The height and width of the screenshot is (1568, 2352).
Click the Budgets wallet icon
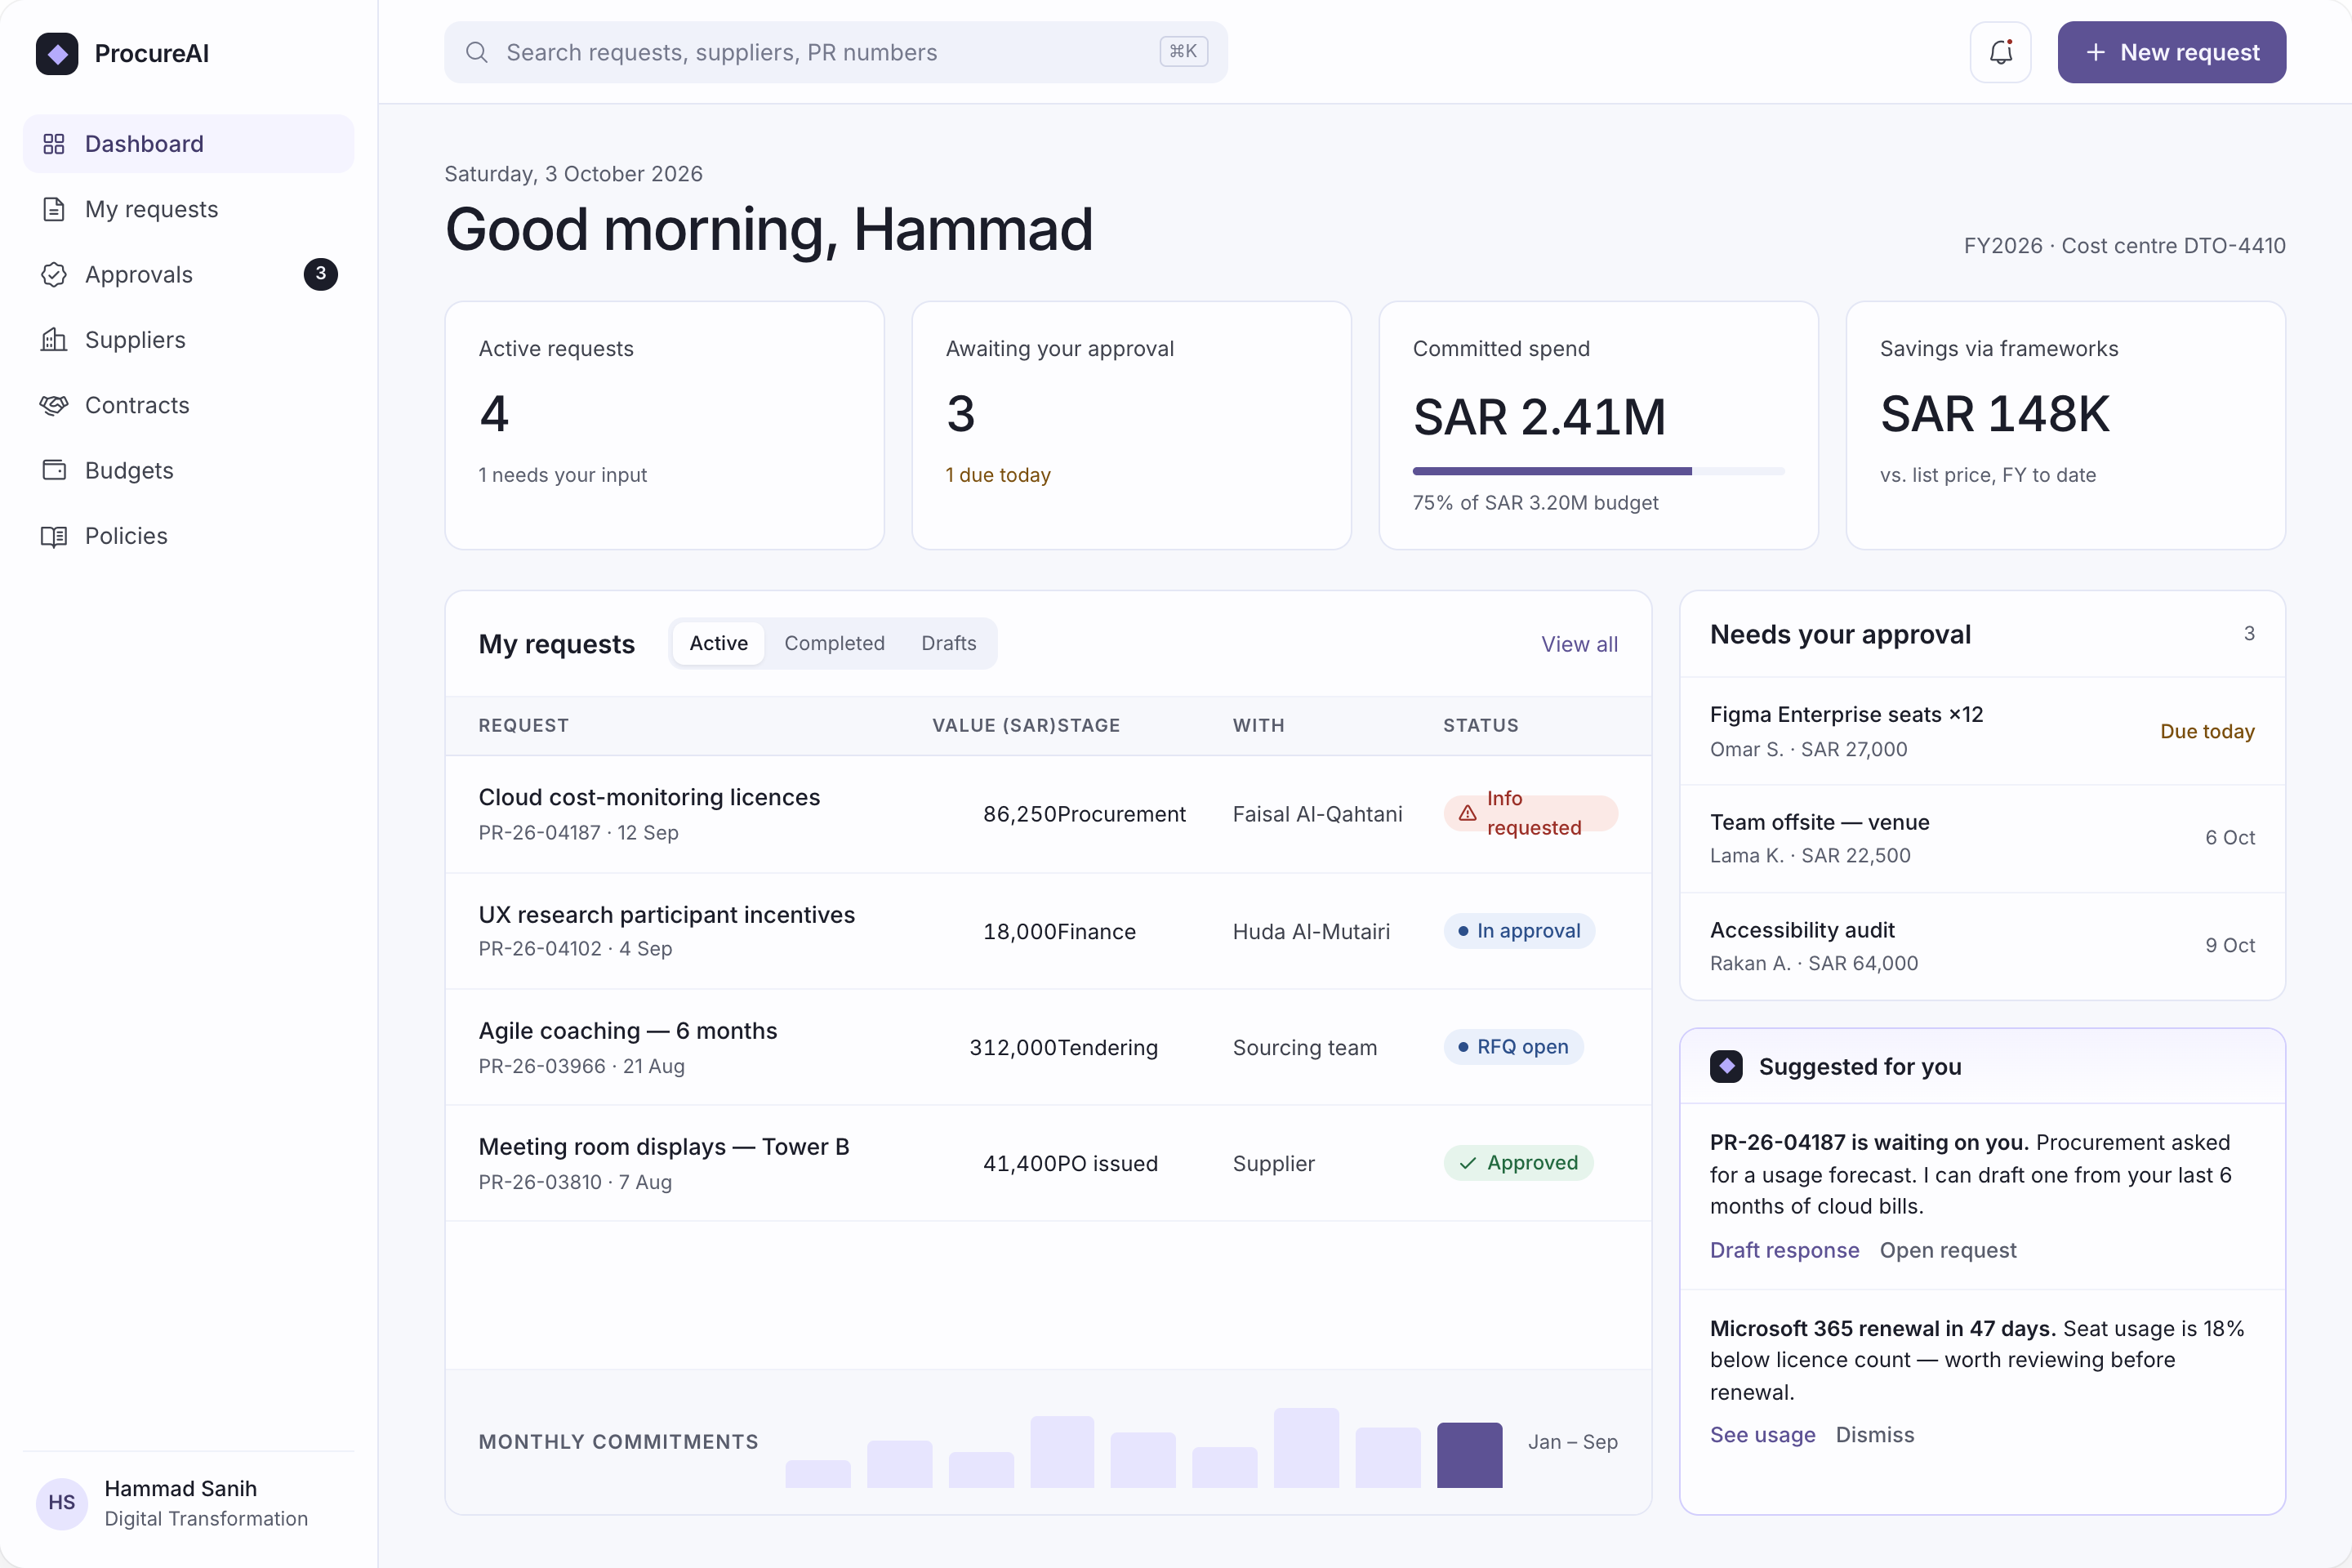coord(54,470)
